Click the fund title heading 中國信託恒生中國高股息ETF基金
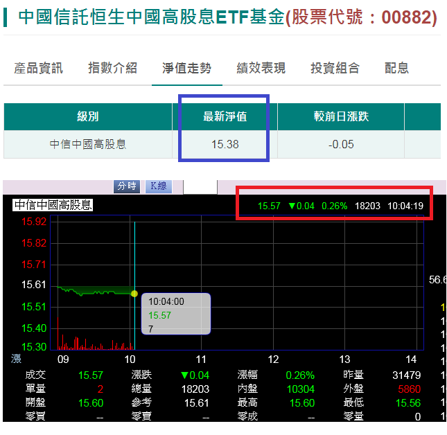The image size is (447, 435). pos(151,17)
